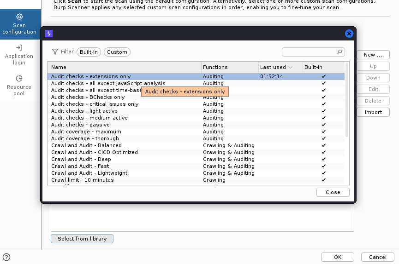399x264 pixels.
Task: Click Built-in checkmark for 'Audit coverage - maximum'
Action: pos(324,132)
